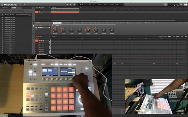
Task: Open the Group A1 dropdown arrow in the pattern editor
Action: tap(50, 36)
